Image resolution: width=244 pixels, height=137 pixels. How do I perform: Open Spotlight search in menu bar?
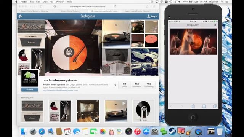click(x=222, y=2)
